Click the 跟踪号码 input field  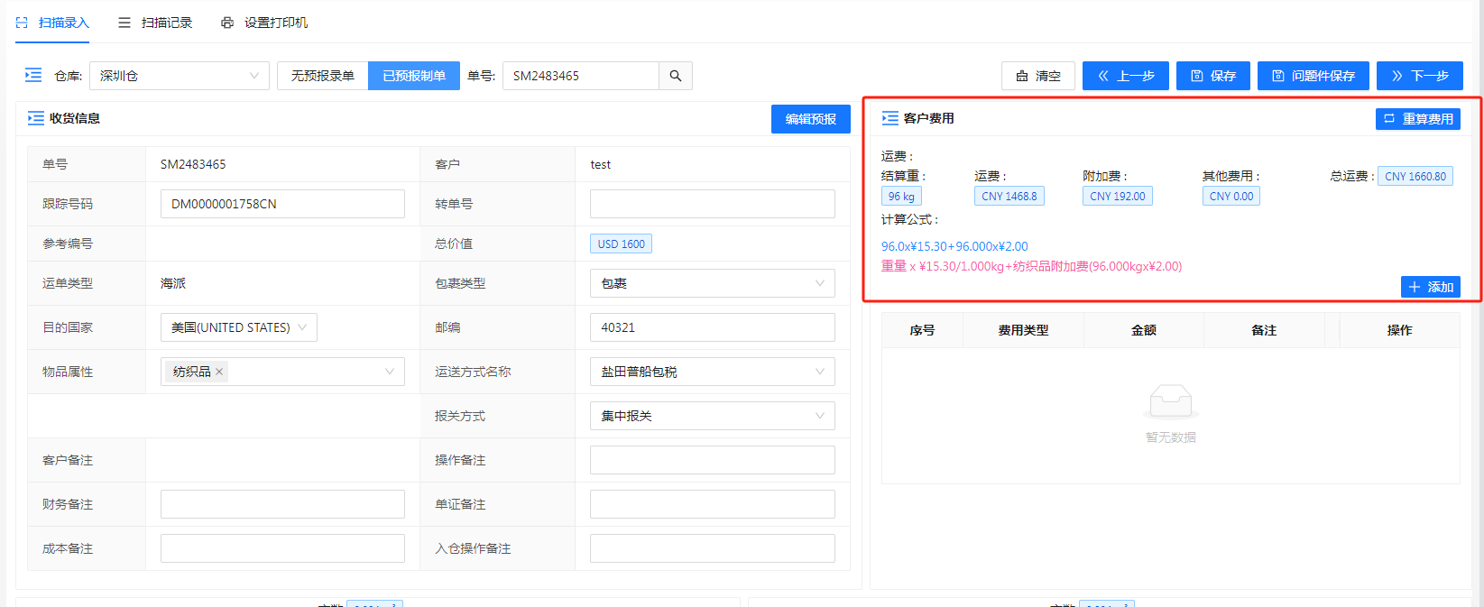tap(282, 204)
